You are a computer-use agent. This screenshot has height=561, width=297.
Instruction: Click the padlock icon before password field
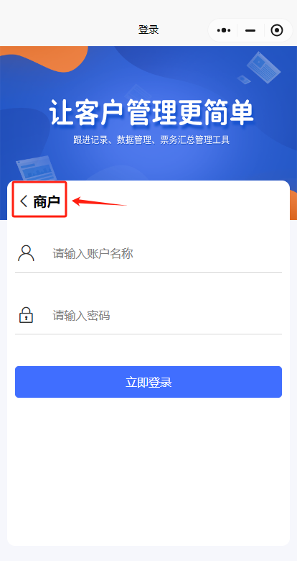[x=26, y=315]
